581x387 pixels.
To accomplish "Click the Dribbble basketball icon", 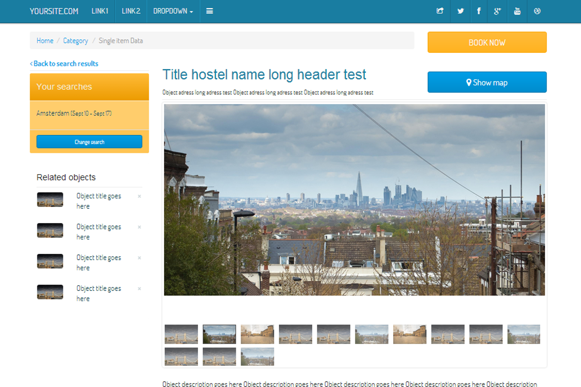I will point(537,11).
